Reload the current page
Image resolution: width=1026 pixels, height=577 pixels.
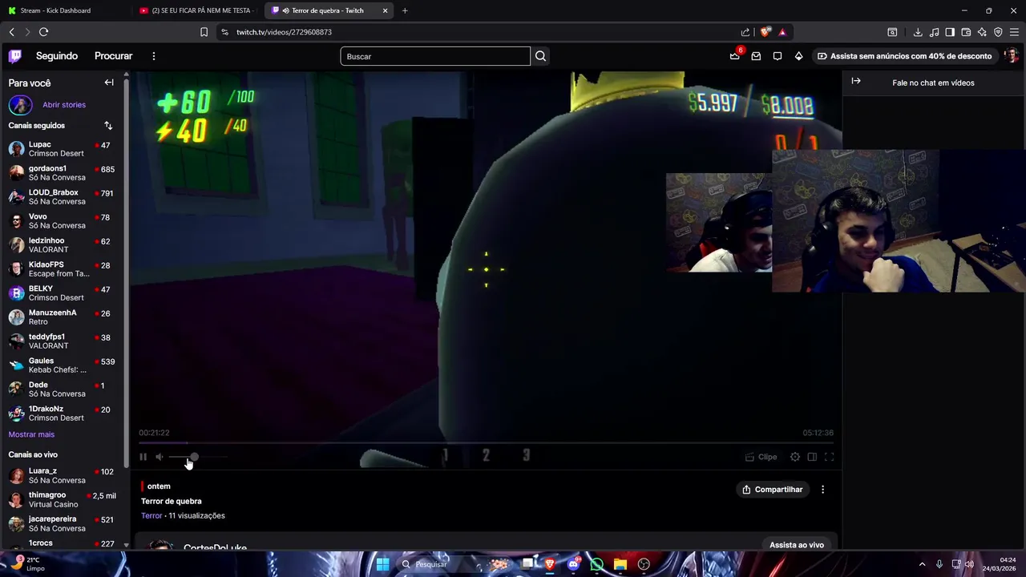(x=43, y=32)
